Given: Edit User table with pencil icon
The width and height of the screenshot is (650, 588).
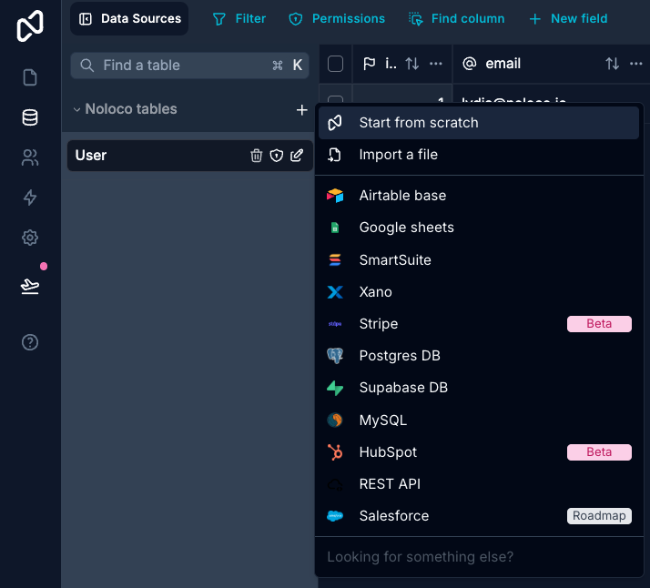Looking at the screenshot, I should pos(297,156).
